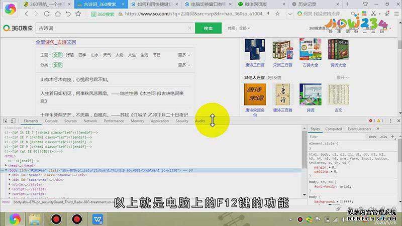The width and height of the screenshot is (402, 226).
Task: Switch to 微信网页版 browser tab
Action: click(x=260, y=4)
